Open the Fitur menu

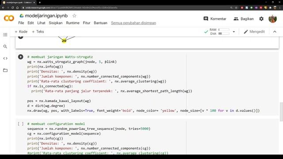87,23
